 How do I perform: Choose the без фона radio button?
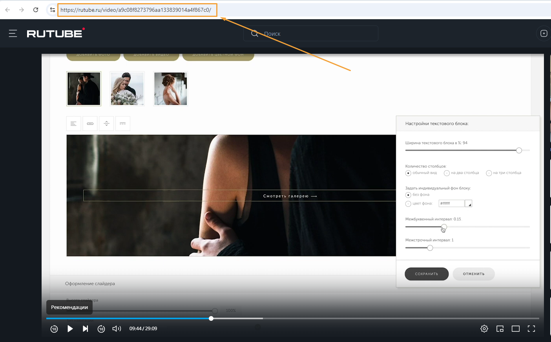[x=408, y=195]
